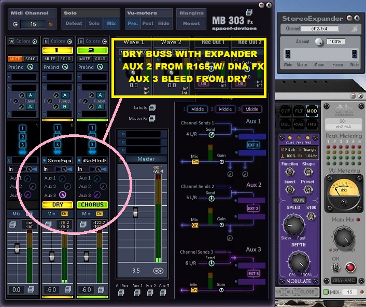The width and height of the screenshot is (366, 307).
Task: Select the C/F tab in dNa
Action: [286, 111]
